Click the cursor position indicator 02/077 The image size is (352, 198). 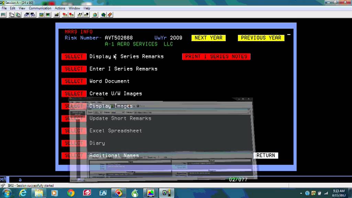pos(238,179)
